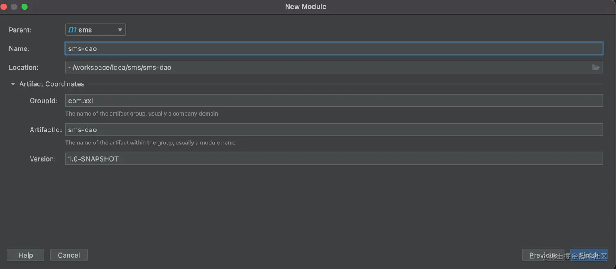Click the green zoom window button
The image size is (616, 269).
(x=24, y=7)
